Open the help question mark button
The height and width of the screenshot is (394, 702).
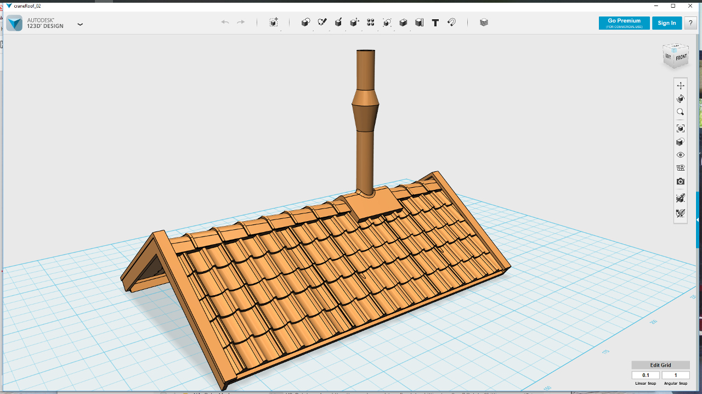(690, 23)
